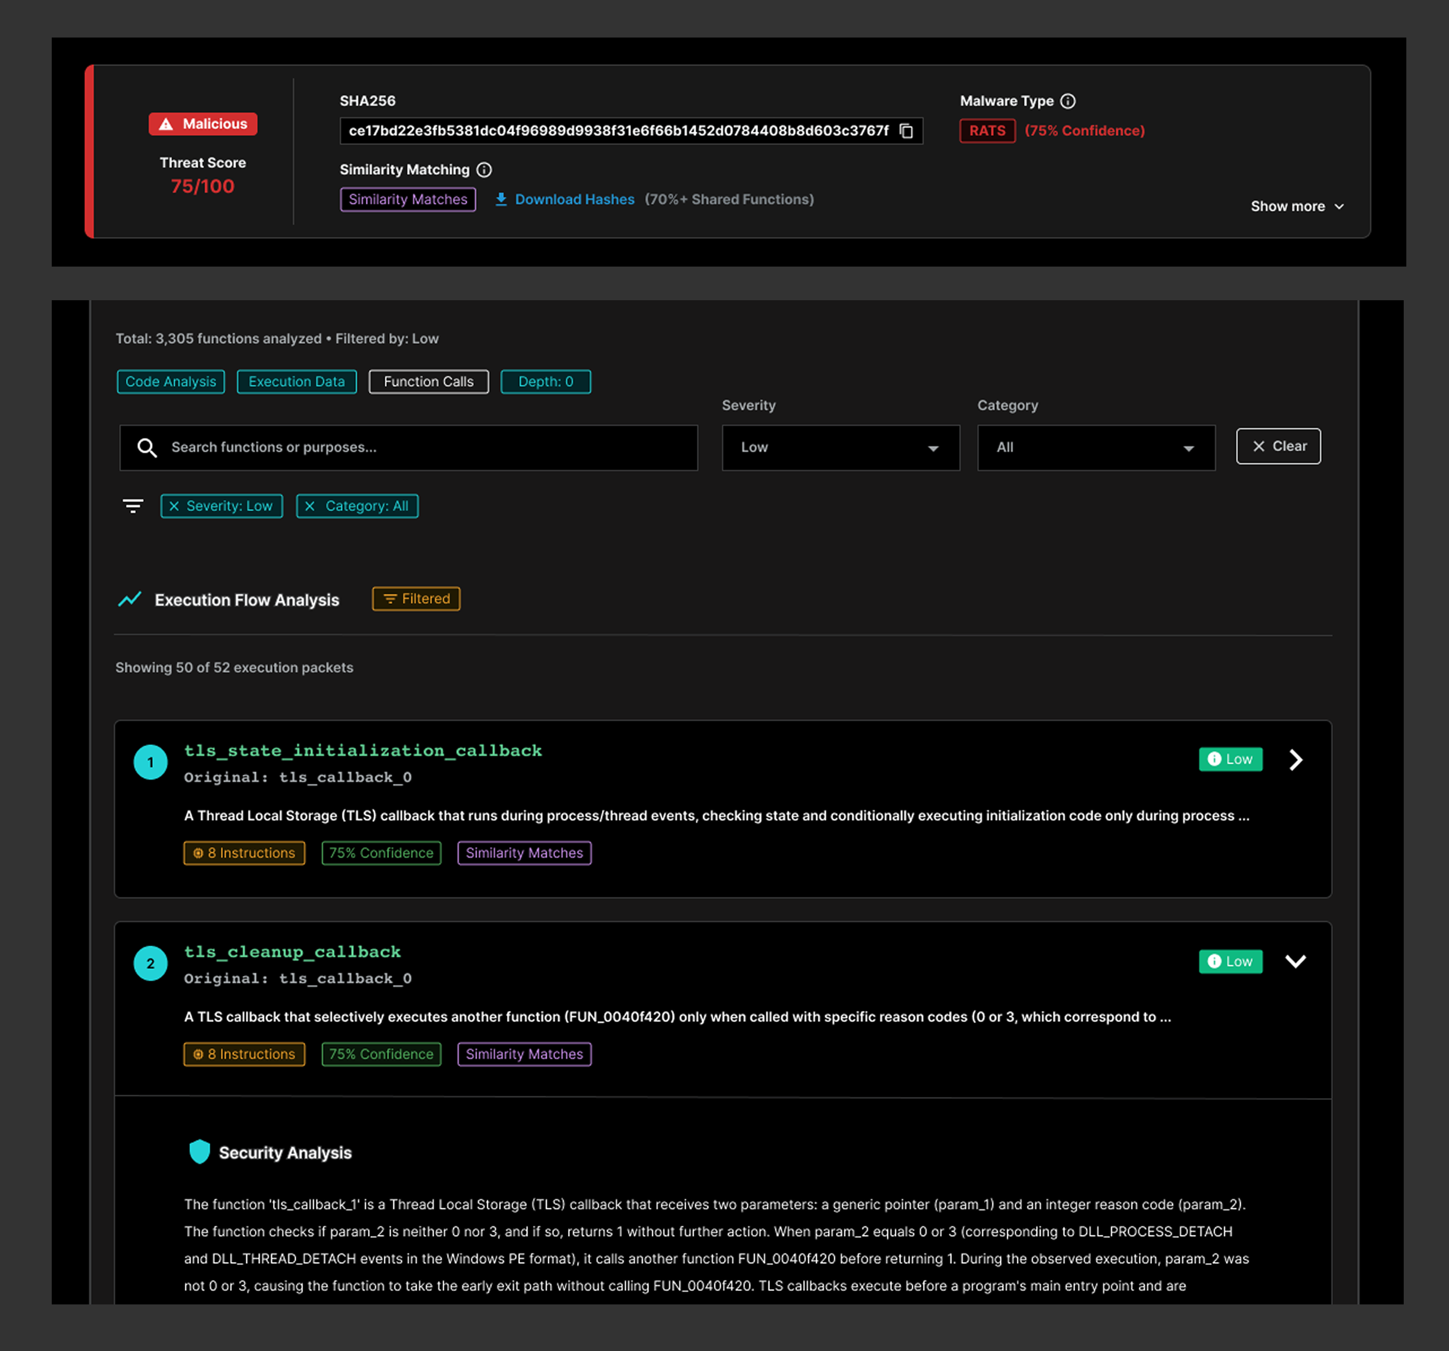Select the Code Analysis filter tab
The height and width of the screenshot is (1351, 1449).
coord(170,381)
